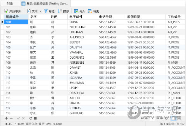
Task: Click the 雇员编号 column header
Action: (16, 17)
